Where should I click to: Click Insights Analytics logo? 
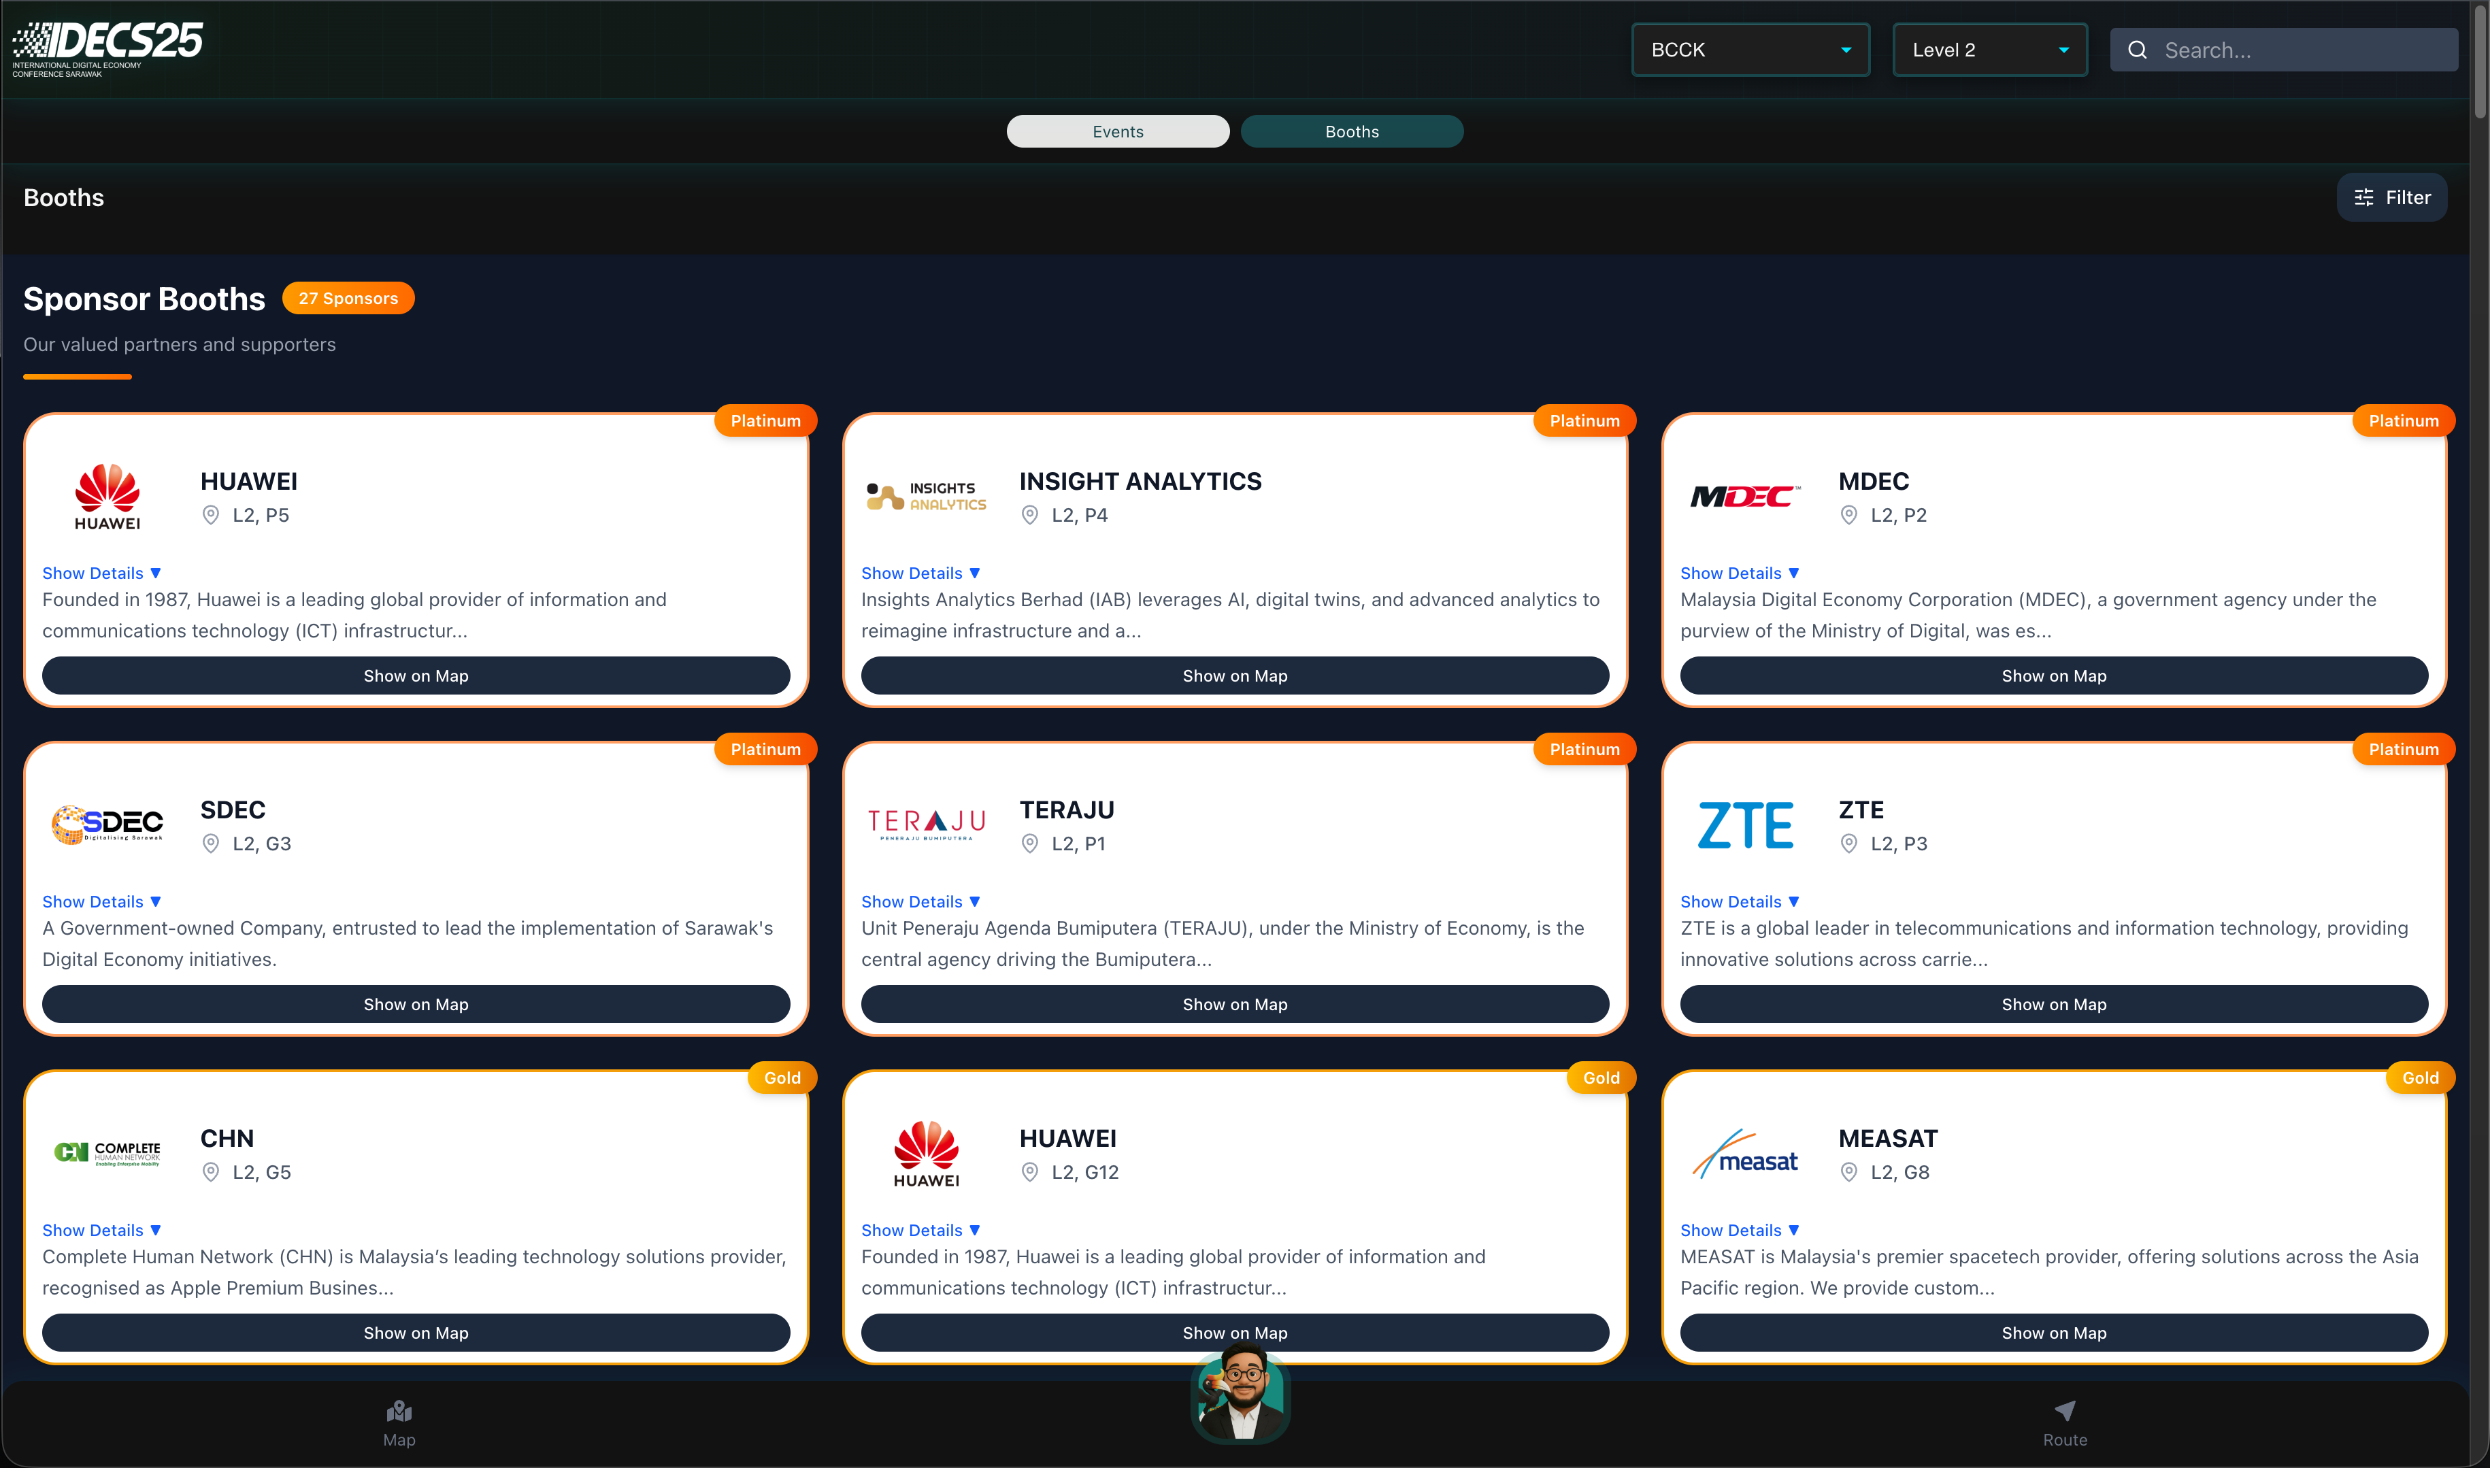(x=926, y=497)
